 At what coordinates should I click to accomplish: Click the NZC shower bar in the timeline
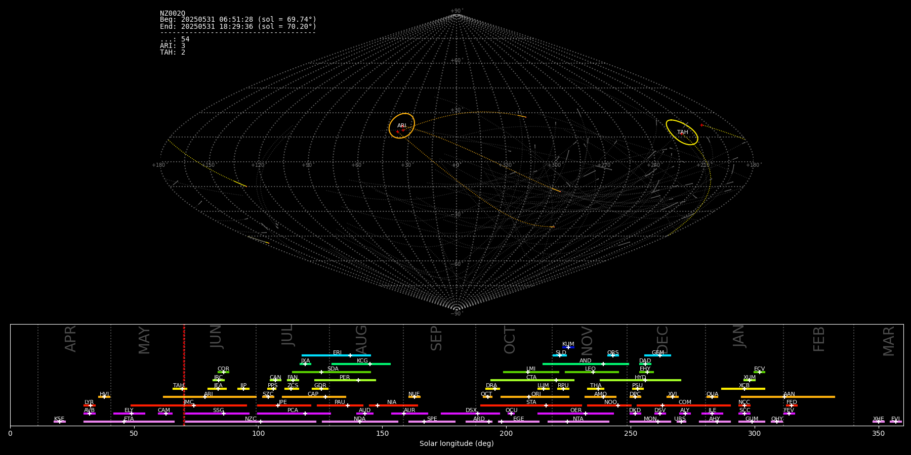[251, 422]
